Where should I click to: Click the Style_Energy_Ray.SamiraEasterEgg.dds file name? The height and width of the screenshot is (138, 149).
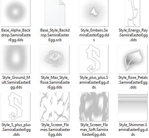click(x=133, y=35)
